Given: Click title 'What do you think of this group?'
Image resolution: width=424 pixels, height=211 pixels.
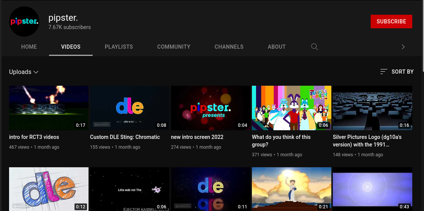Looking at the screenshot, I should pos(281,141).
